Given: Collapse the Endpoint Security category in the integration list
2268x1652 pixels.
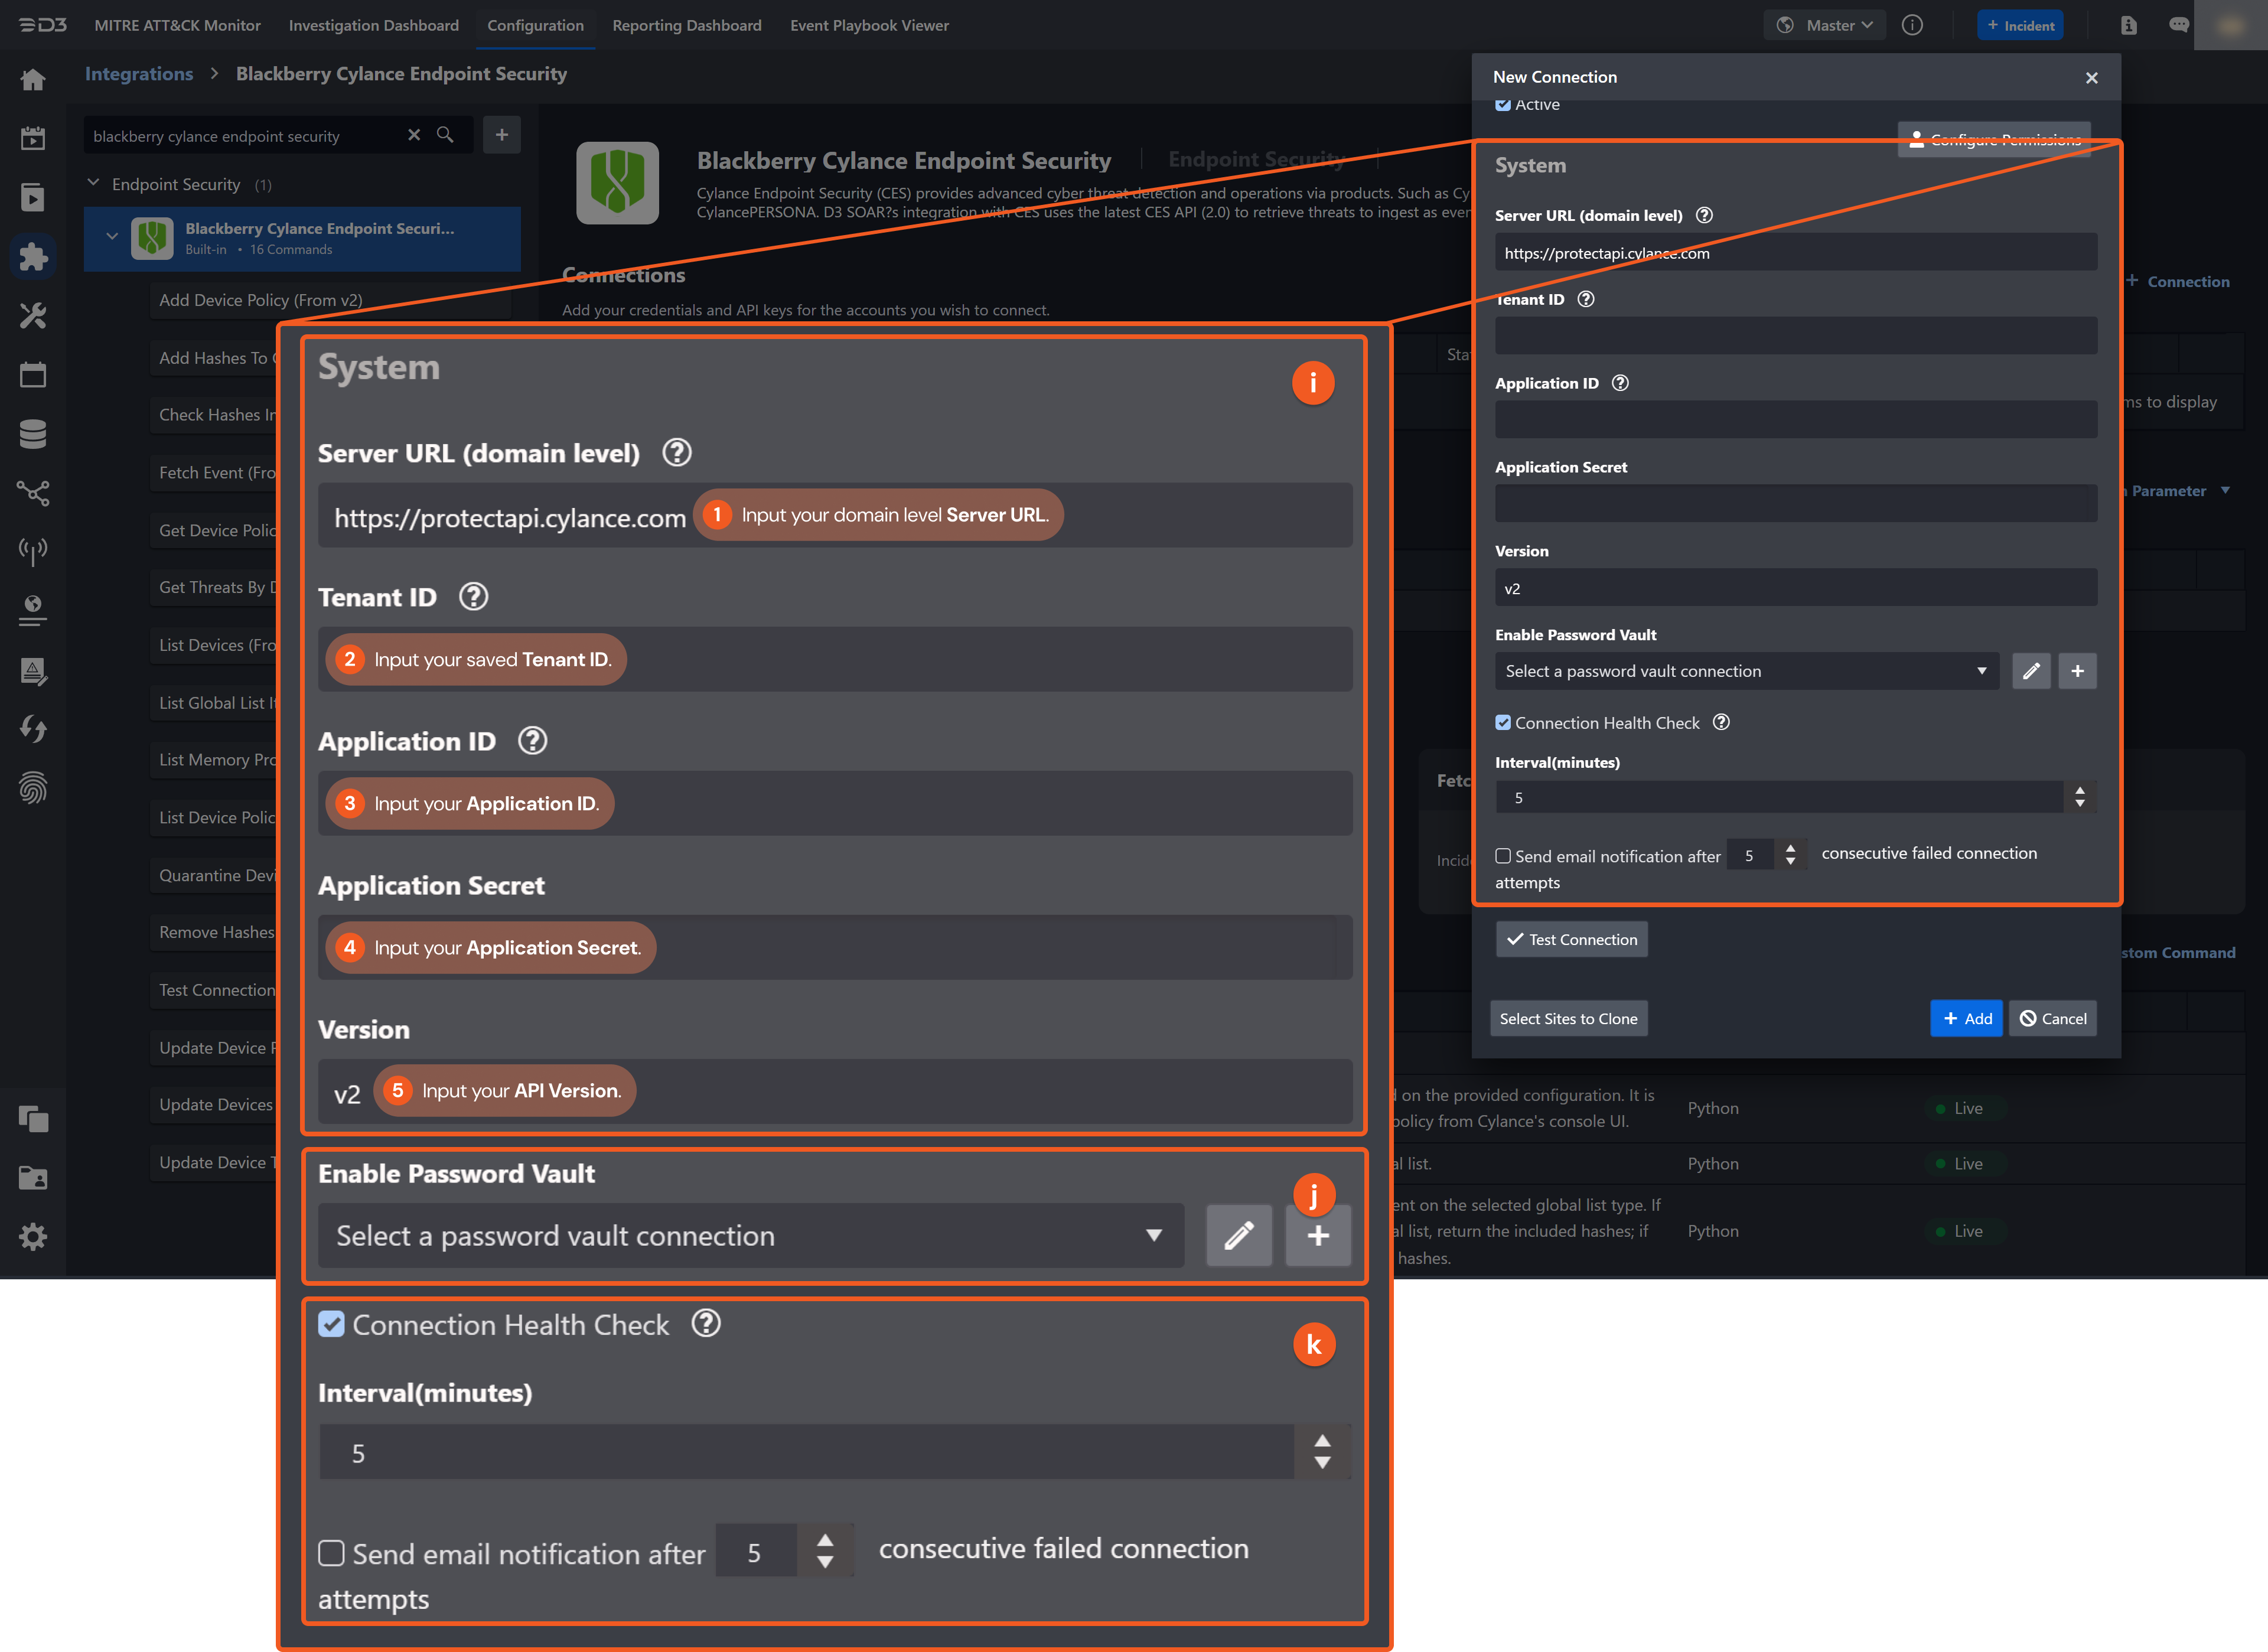Looking at the screenshot, I should coord(93,183).
